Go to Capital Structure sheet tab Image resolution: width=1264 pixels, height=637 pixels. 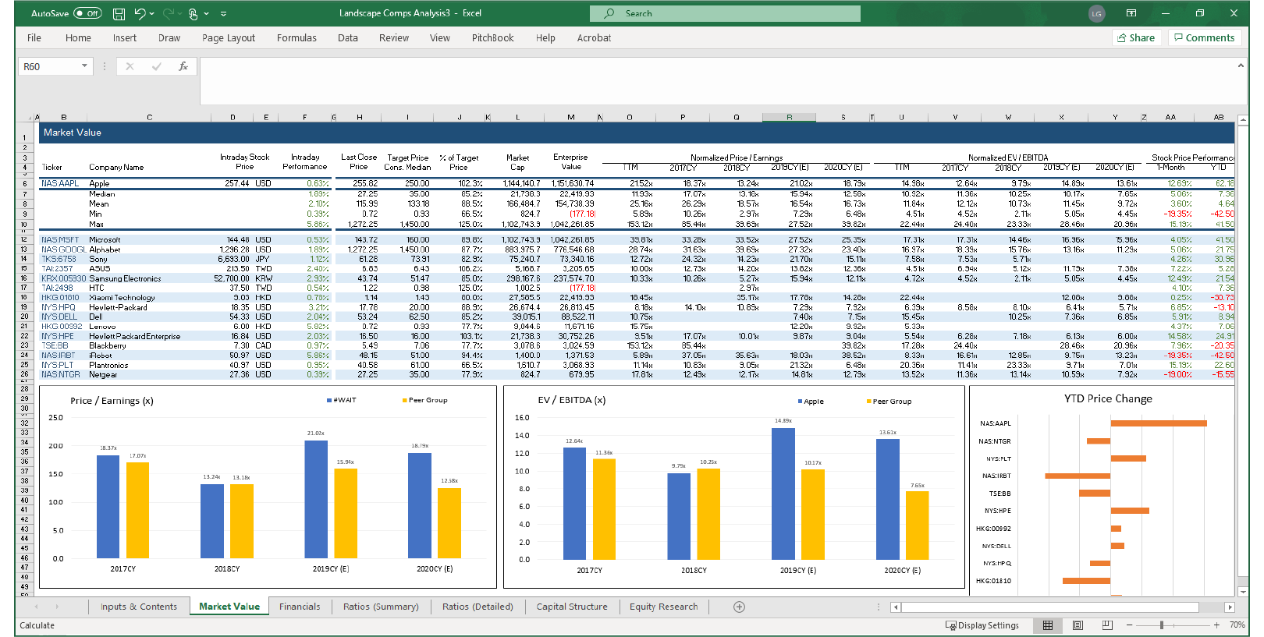pos(572,607)
